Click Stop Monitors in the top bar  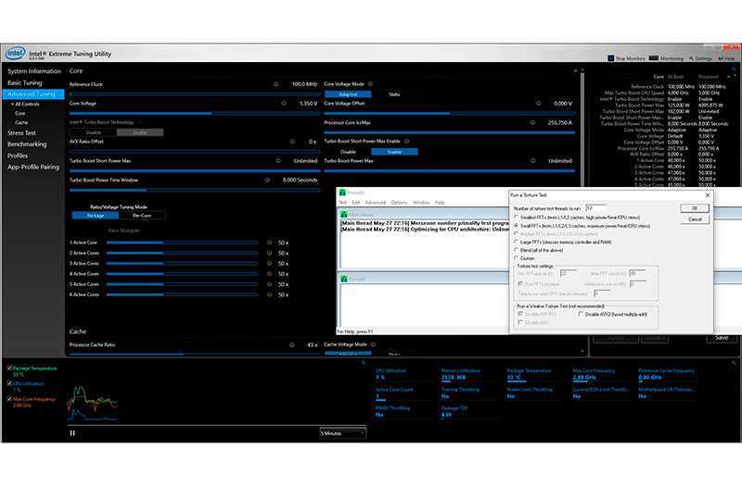click(x=626, y=58)
